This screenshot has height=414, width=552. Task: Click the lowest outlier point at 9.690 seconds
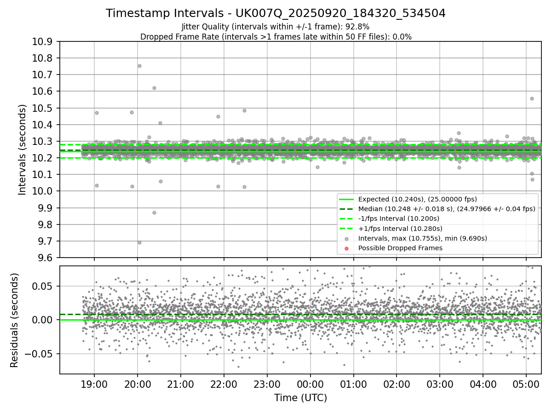click(139, 242)
